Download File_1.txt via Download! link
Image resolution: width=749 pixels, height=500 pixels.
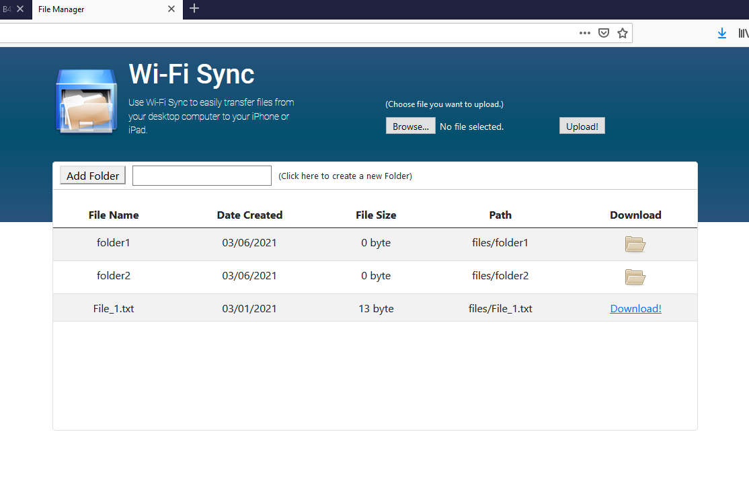click(635, 309)
